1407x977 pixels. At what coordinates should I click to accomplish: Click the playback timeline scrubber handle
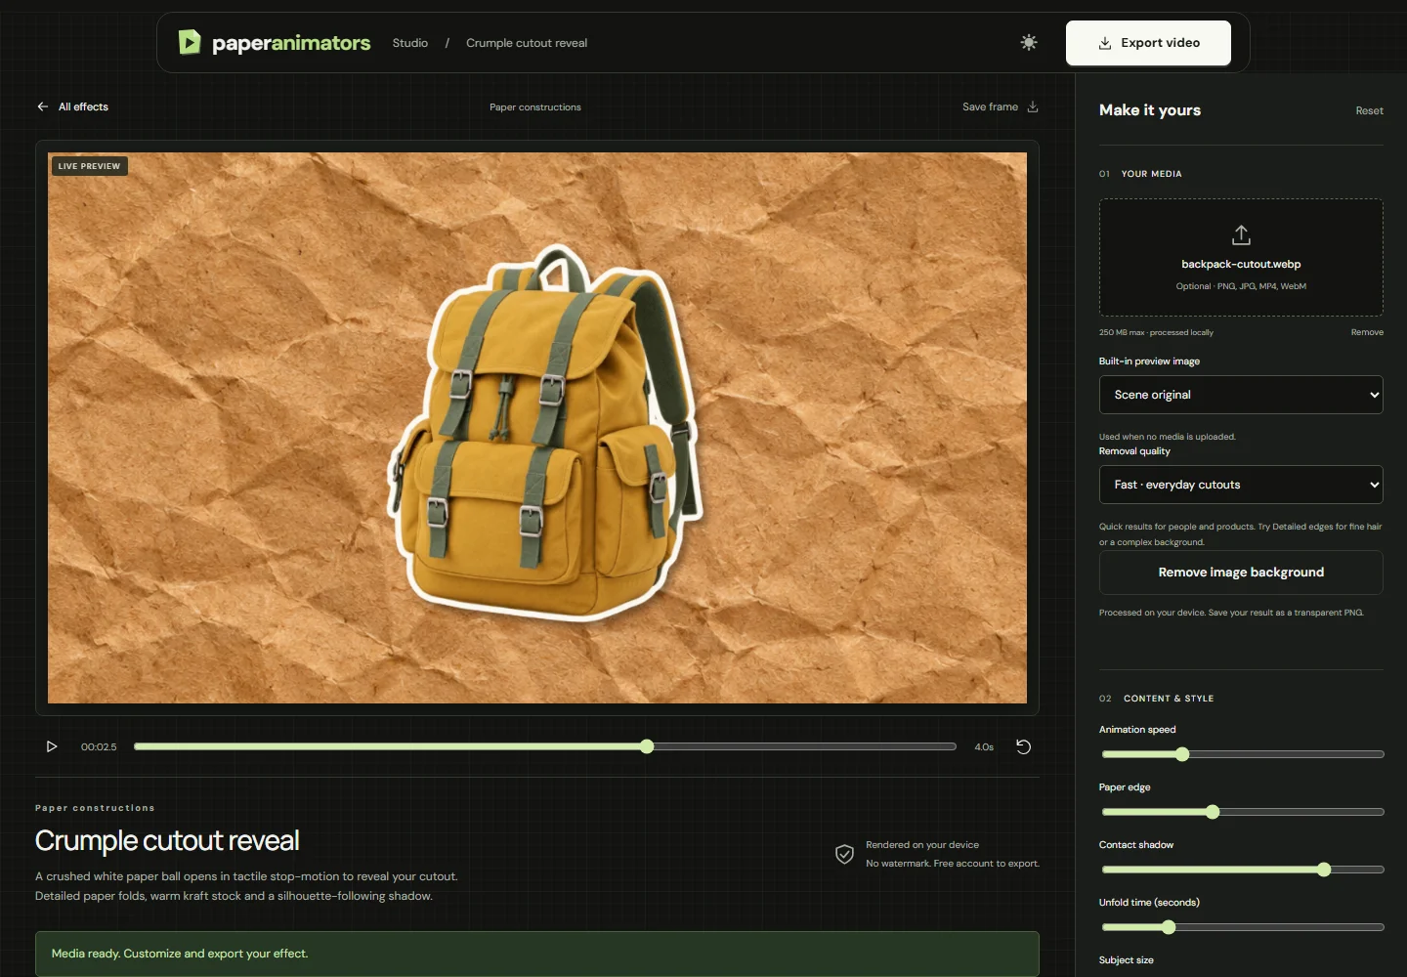647,746
